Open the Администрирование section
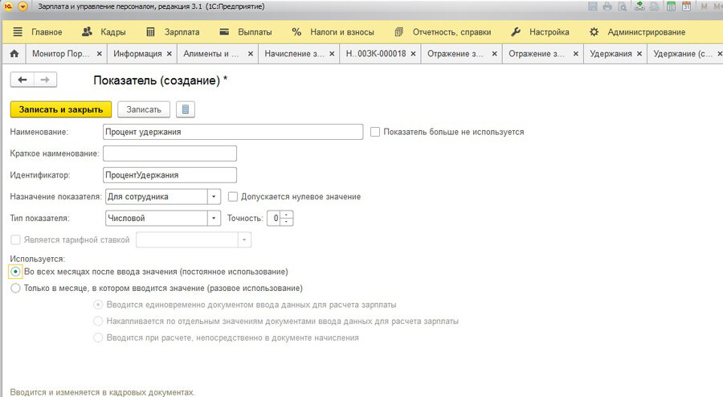The image size is (723, 397). coord(647,32)
